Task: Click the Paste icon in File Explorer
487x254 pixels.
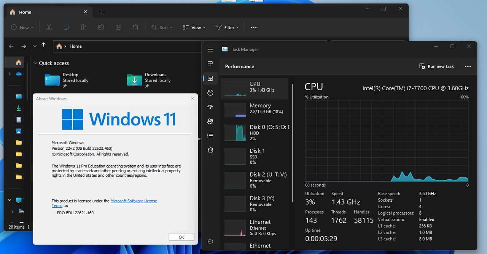Action: point(83,27)
